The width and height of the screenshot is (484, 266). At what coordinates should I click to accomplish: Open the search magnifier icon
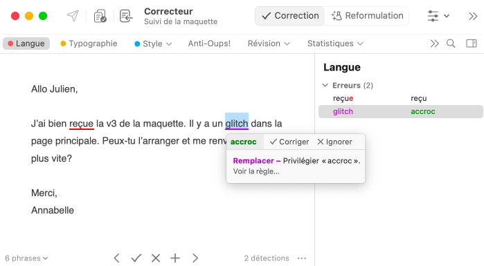coord(451,44)
